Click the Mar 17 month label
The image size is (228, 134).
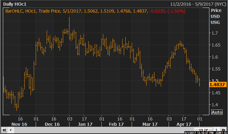pos(150,124)
